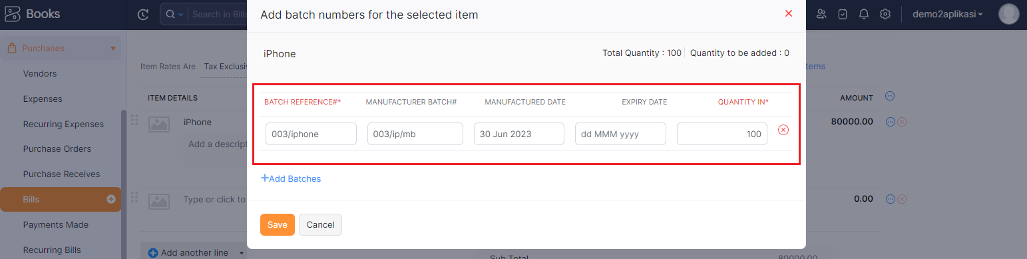This screenshot has width=1027, height=259.
Task: Click the Save button
Action: pos(278,225)
